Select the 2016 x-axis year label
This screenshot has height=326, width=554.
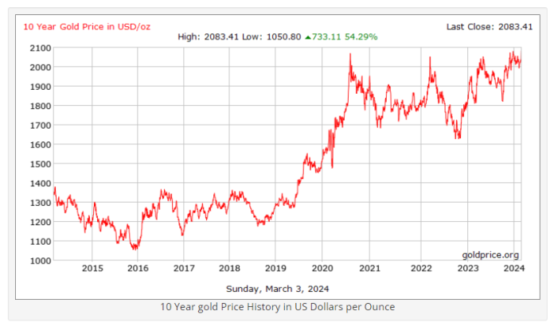[x=138, y=269]
